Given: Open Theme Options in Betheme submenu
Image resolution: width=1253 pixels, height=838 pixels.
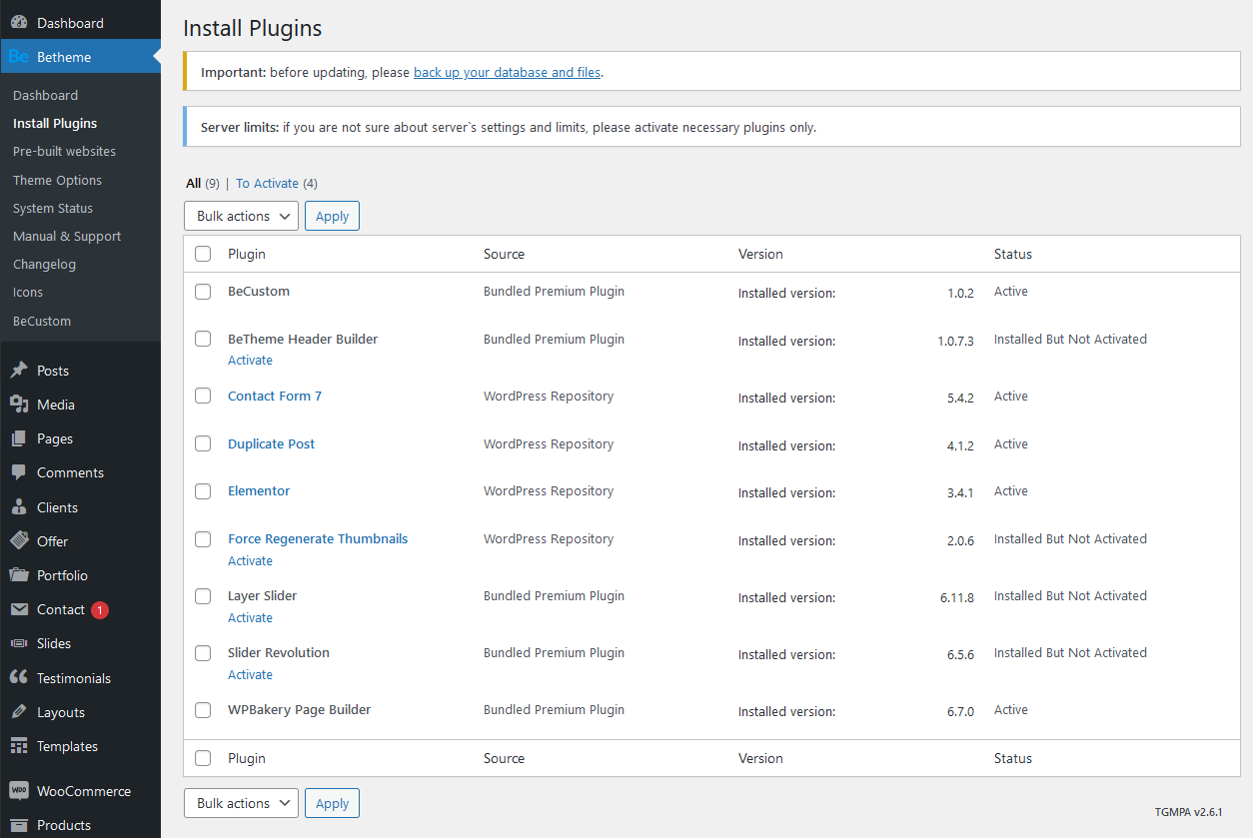Looking at the screenshot, I should [x=57, y=180].
